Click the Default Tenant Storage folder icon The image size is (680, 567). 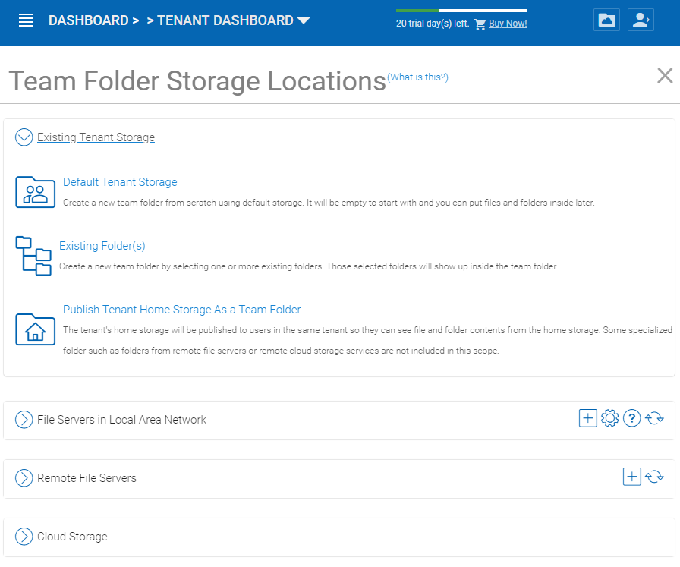[35, 192]
